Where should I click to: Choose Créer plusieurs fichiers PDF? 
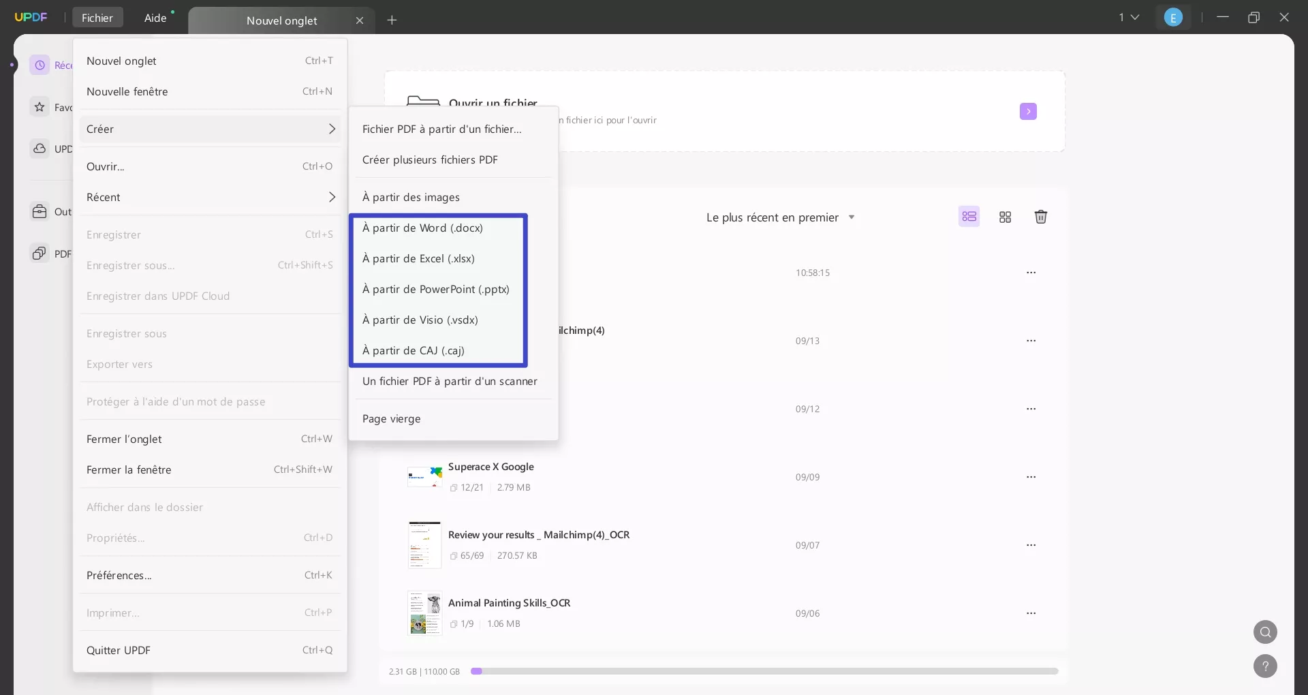(x=453, y=159)
